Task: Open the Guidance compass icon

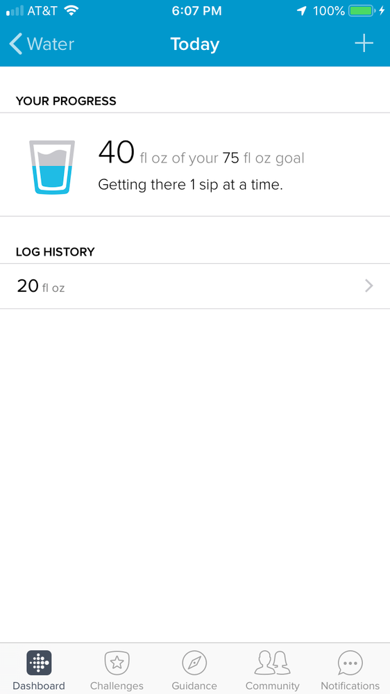Action: 194,663
